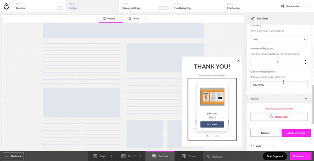Viewport: 314px width, 161px height.
Task: Click the Go back button
Action: click(x=14, y=156)
